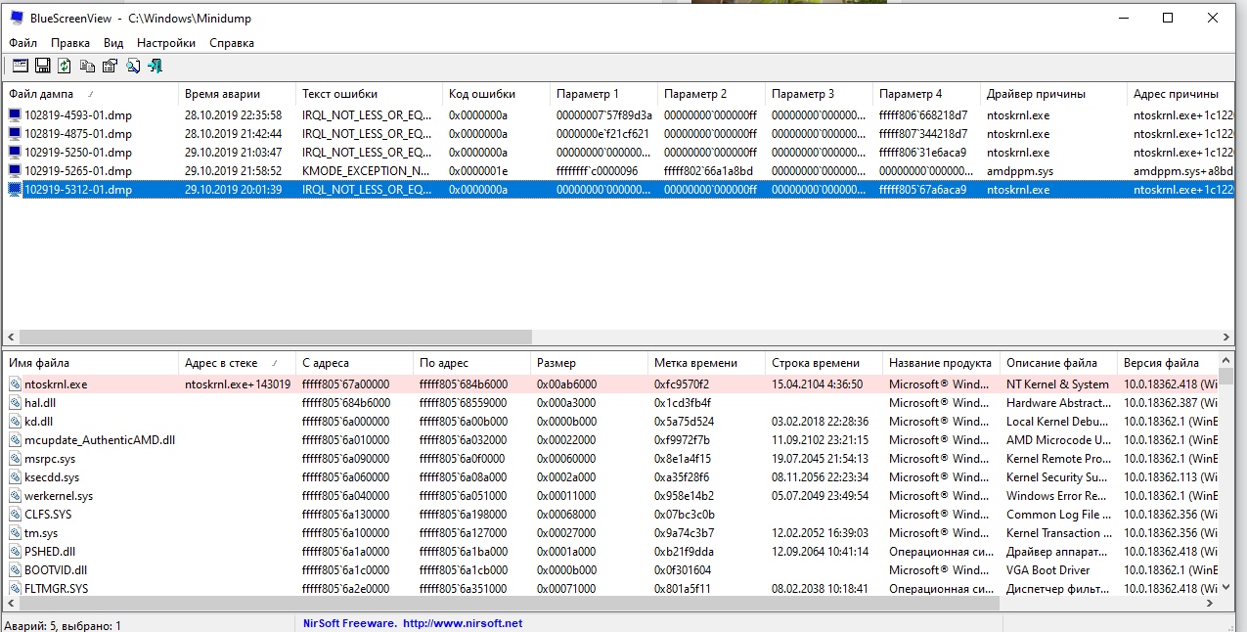Click the file icon beside CLFS.SYS
Screen dimensions: 1247x632
[x=15, y=515]
